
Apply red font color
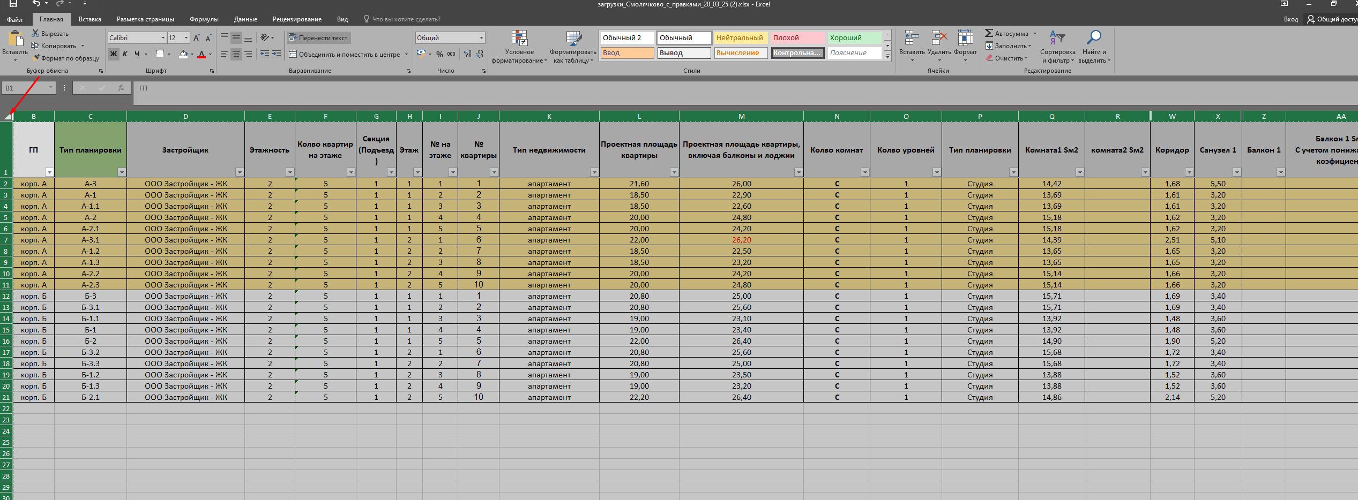(202, 54)
